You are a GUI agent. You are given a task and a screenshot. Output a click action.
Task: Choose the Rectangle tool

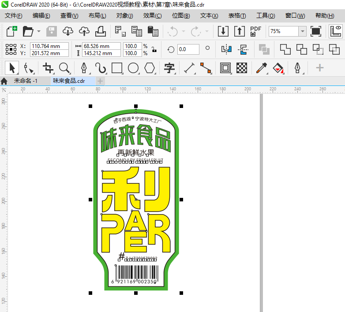pos(117,68)
